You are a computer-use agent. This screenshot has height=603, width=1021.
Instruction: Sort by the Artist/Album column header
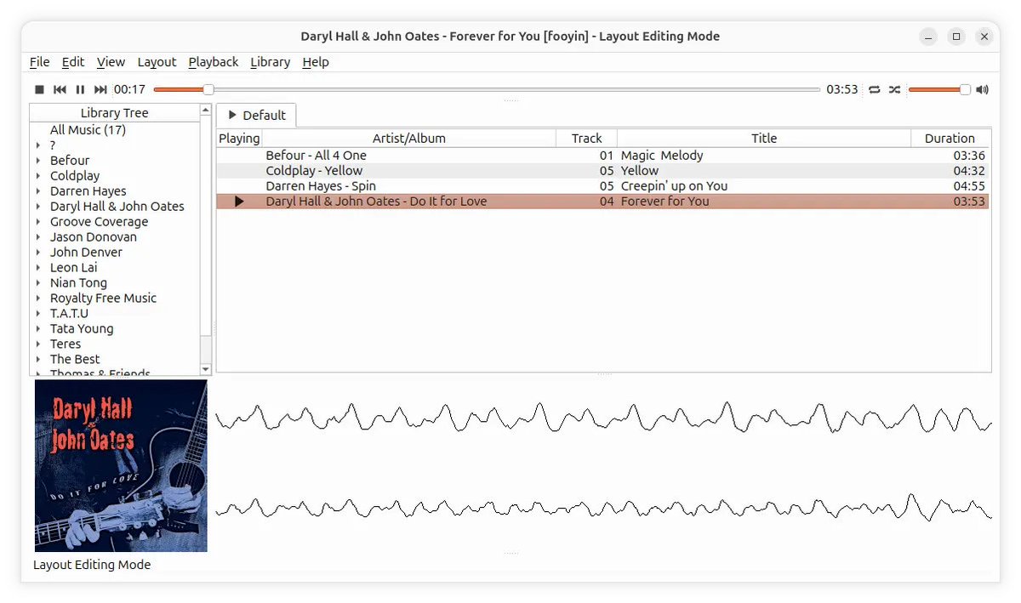pos(409,138)
